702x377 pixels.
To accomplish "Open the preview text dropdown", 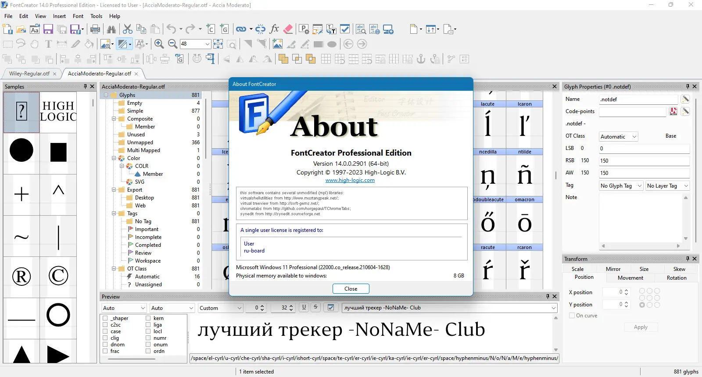I will [554, 308].
